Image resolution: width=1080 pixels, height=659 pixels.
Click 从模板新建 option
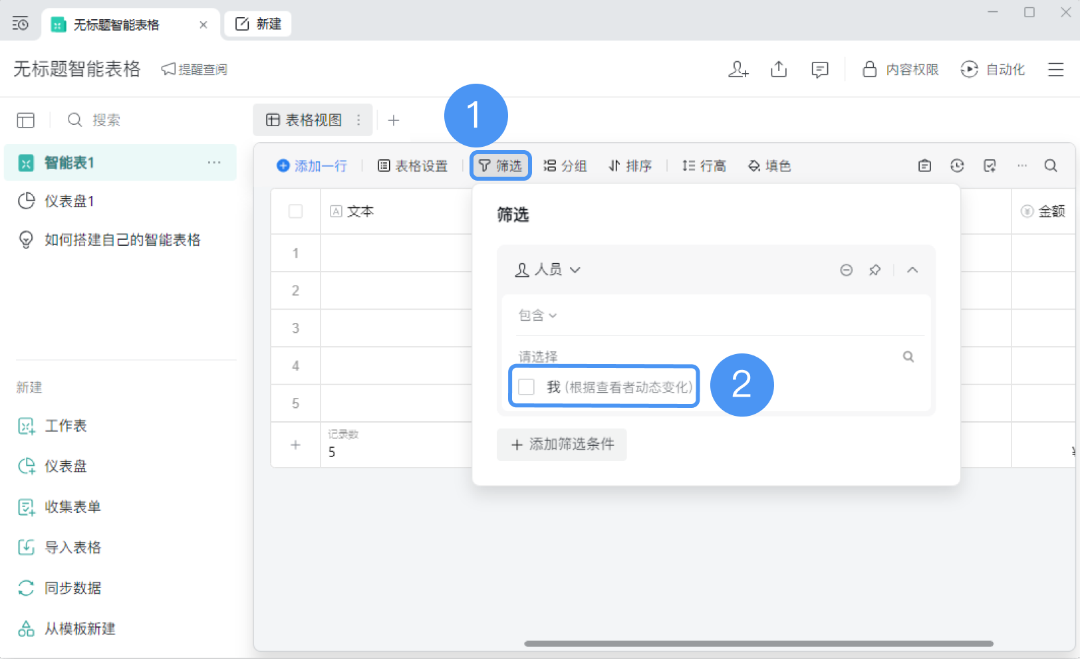(67, 628)
